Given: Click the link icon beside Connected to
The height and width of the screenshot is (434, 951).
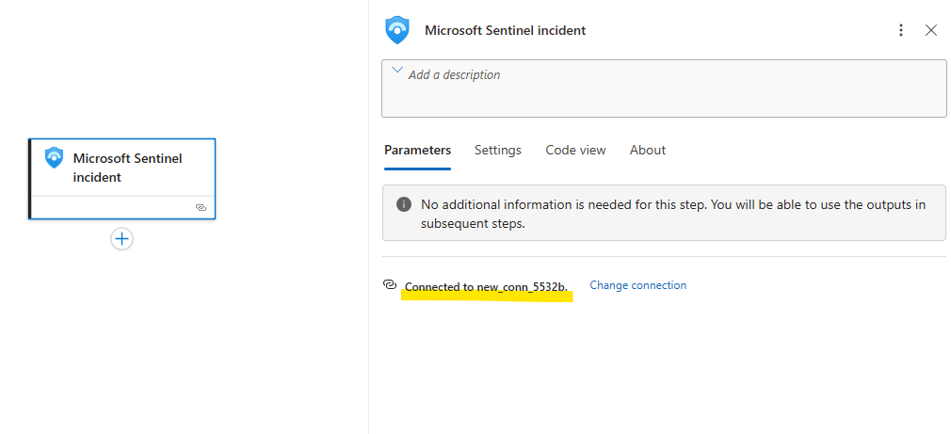Looking at the screenshot, I should [x=390, y=285].
